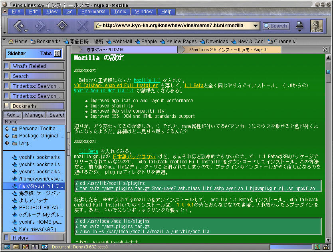The height and width of the screenshot is (252, 333).
Task: Stop loading with the X Stop icon
Action: 82,26
